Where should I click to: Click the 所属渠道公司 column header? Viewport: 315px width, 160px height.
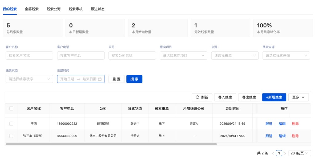click(194, 108)
